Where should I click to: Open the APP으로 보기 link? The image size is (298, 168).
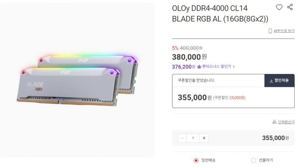[x=284, y=31]
